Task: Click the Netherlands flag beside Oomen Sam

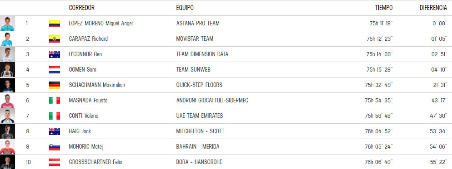Action: click(x=55, y=70)
